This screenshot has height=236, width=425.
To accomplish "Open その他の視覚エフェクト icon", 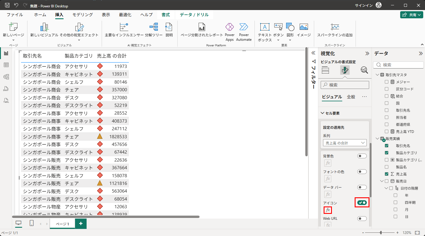I will coord(79,27).
